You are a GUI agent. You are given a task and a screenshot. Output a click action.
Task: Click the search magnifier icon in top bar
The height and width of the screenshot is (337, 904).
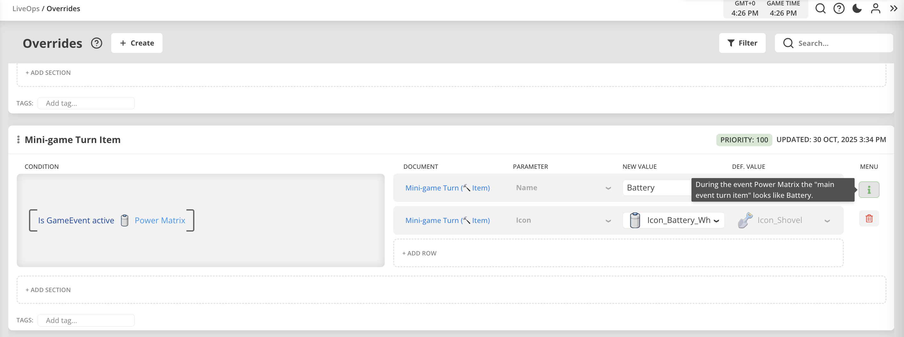(820, 8)
